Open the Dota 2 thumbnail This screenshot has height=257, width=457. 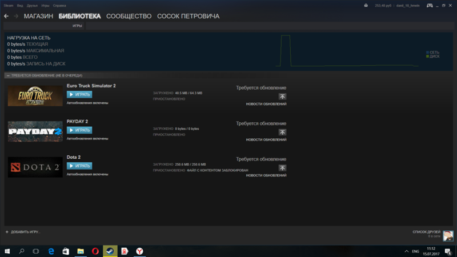tap(35, 167)
